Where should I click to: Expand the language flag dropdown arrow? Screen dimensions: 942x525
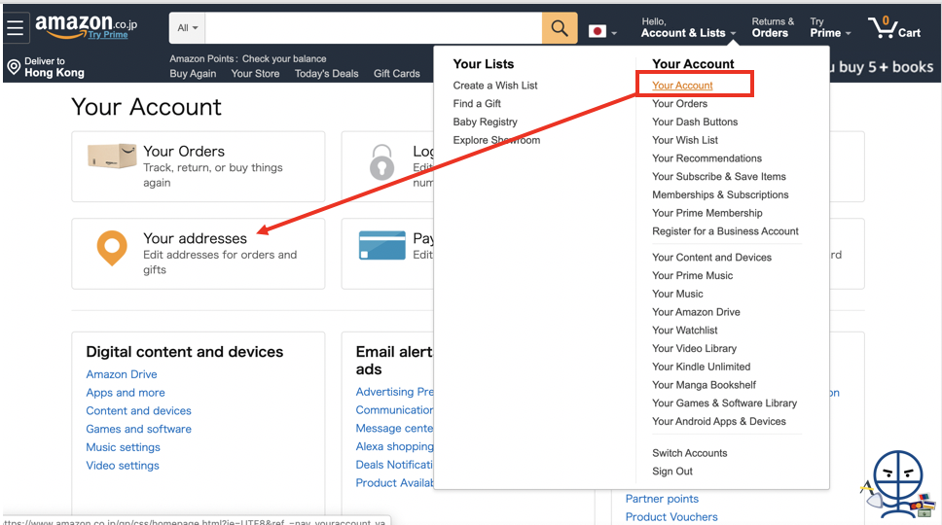click(614, 34)
